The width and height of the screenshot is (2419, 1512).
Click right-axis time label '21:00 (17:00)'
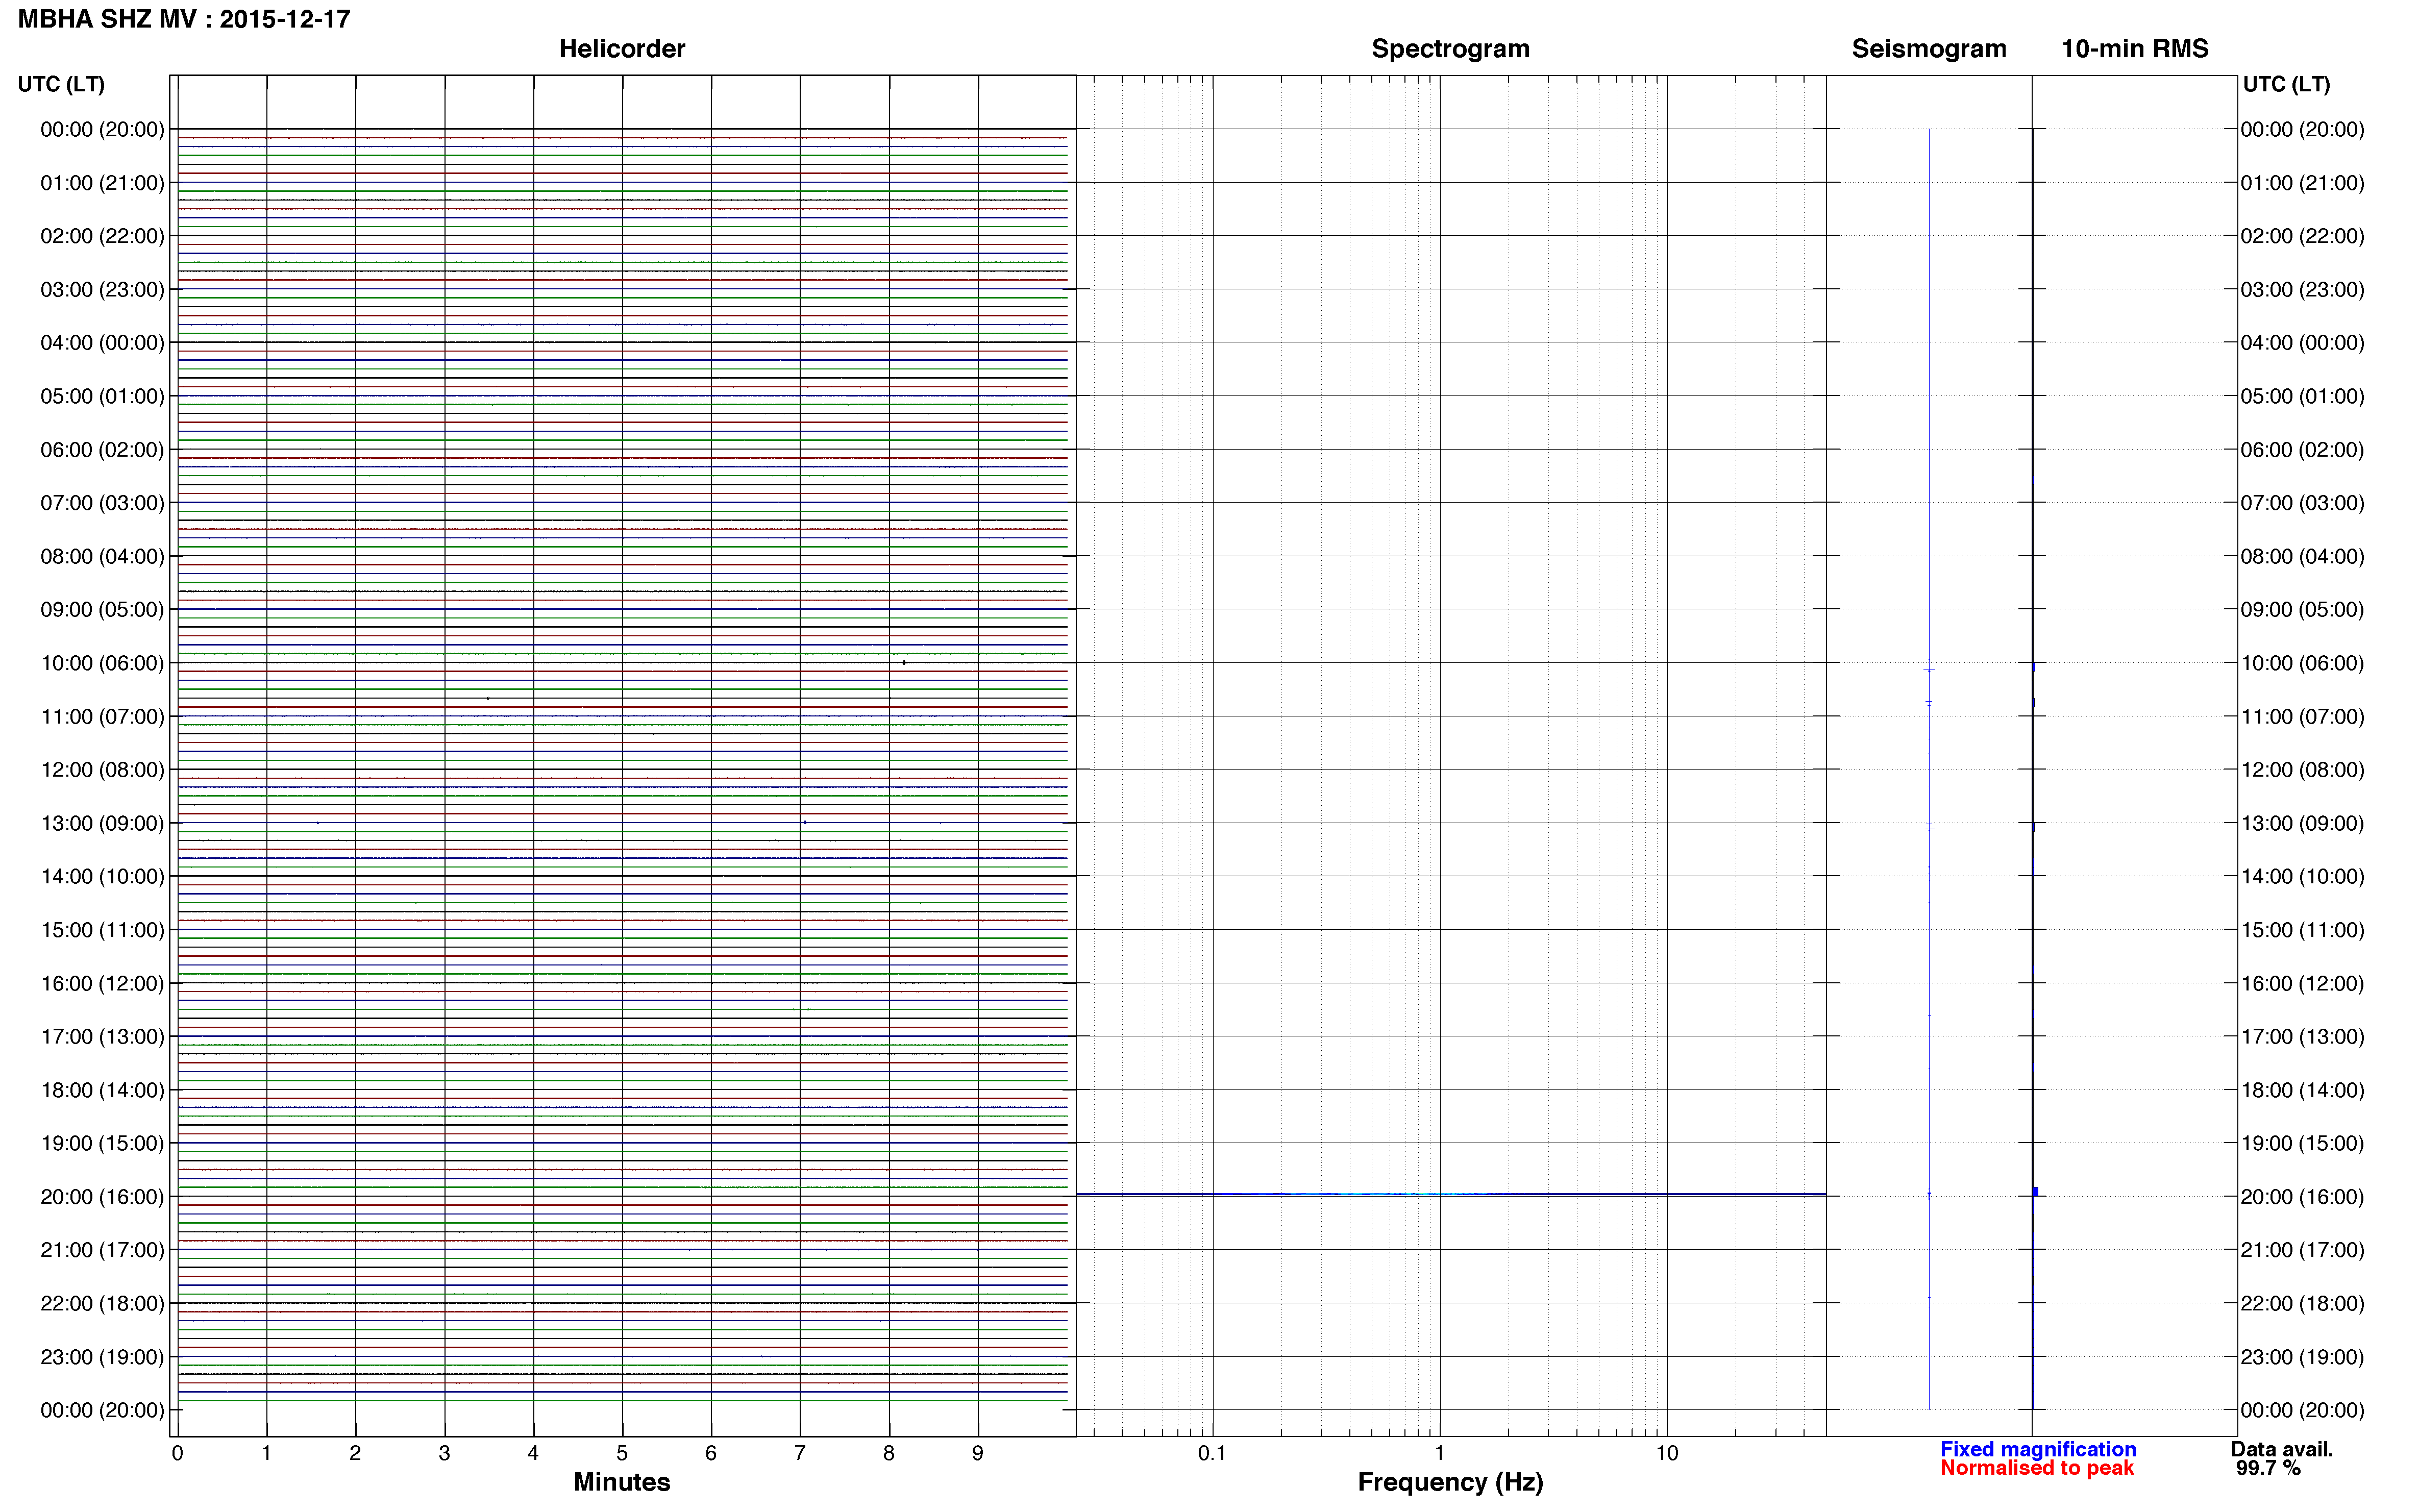[x=2302, y=1250]
